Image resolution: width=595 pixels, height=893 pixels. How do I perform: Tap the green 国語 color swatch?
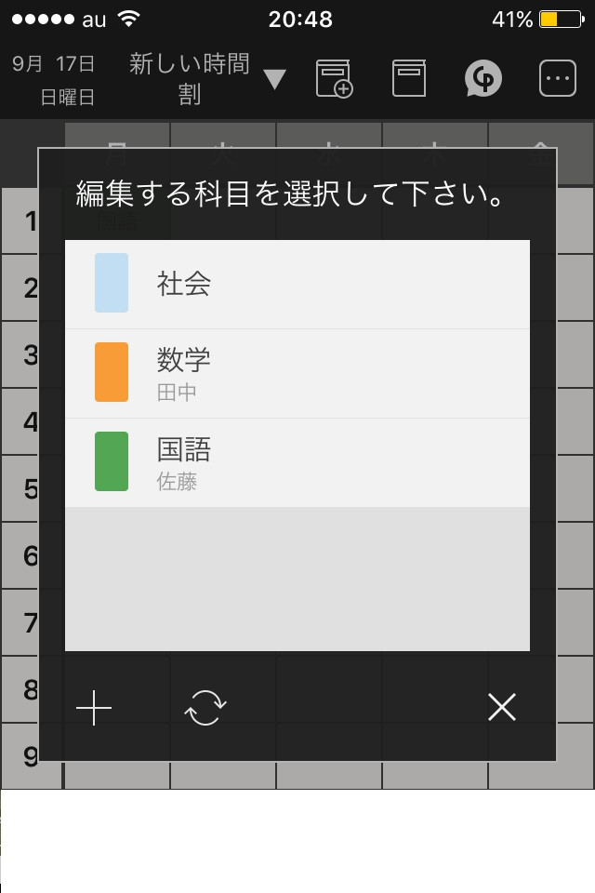[112, 461]
